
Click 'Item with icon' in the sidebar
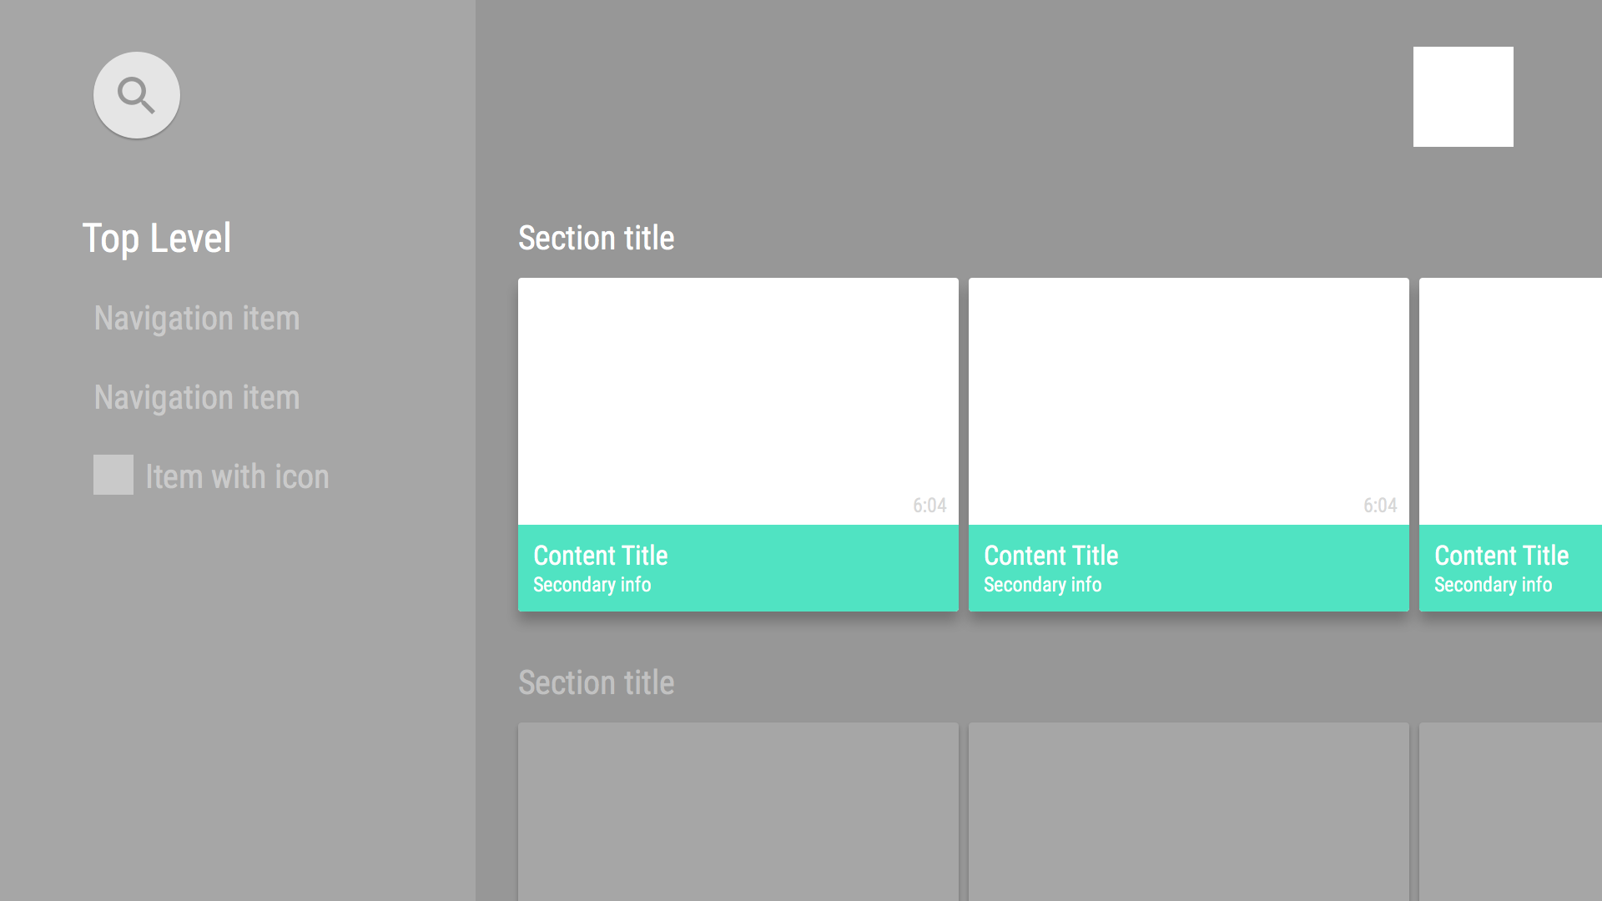[x=237, y=476]
